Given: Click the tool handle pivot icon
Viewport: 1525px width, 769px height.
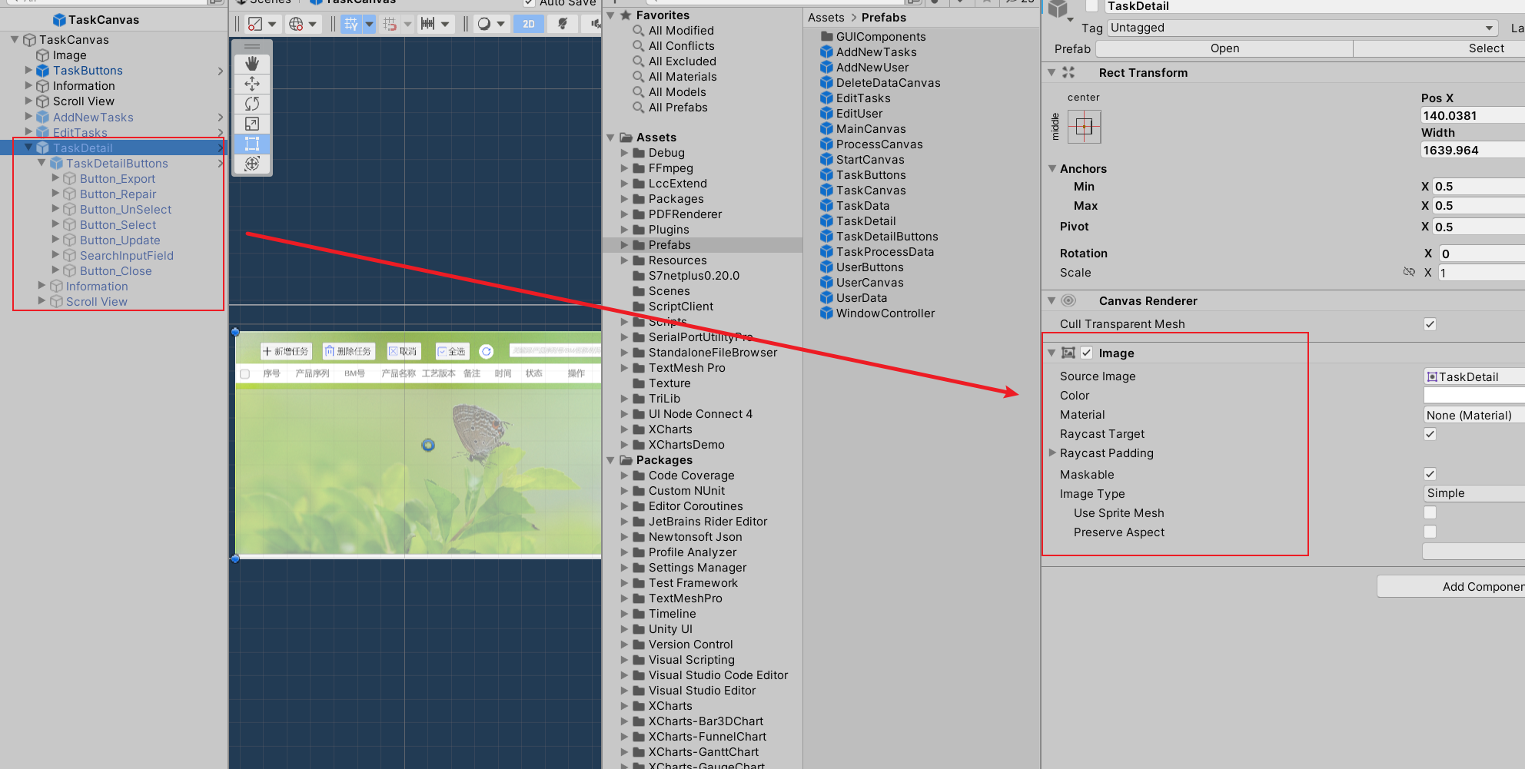Looking at the screenshot, I should [255, 24].
